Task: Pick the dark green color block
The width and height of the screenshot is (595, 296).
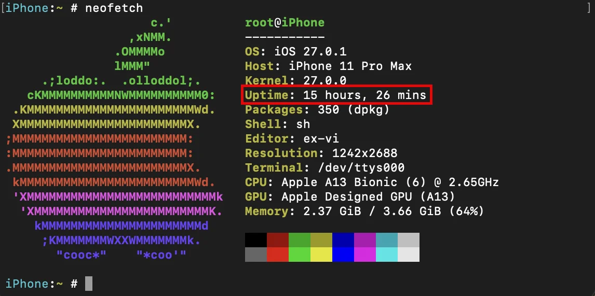Action: pyautogui.click(x=300, y=240)
